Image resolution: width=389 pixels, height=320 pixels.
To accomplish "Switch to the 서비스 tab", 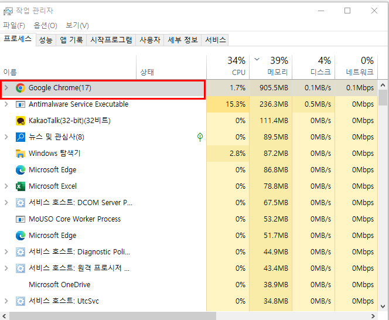I will [216, 40].
